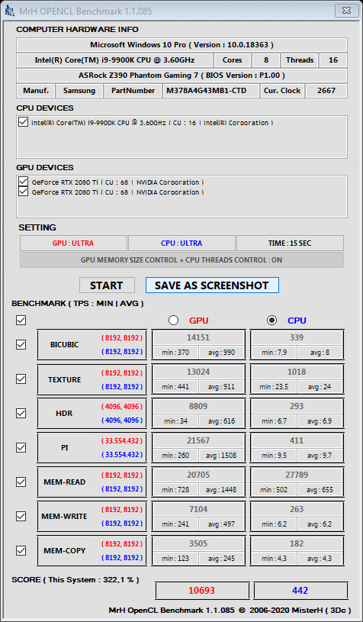363x622 pixels.
Task: Click the PI red size 33.554.432
Action: pyautogui.click(x=122, y=440)
